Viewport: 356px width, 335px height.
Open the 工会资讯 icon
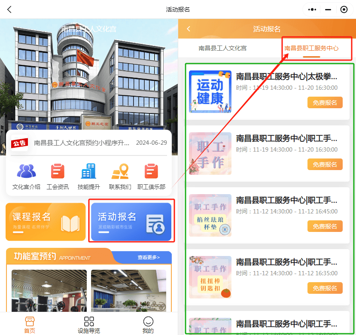pos(58,177)
